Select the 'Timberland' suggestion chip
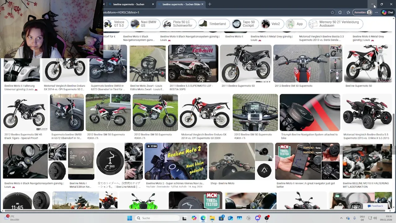The width and height of the screenshot is (396, 223). coord(213,24)
